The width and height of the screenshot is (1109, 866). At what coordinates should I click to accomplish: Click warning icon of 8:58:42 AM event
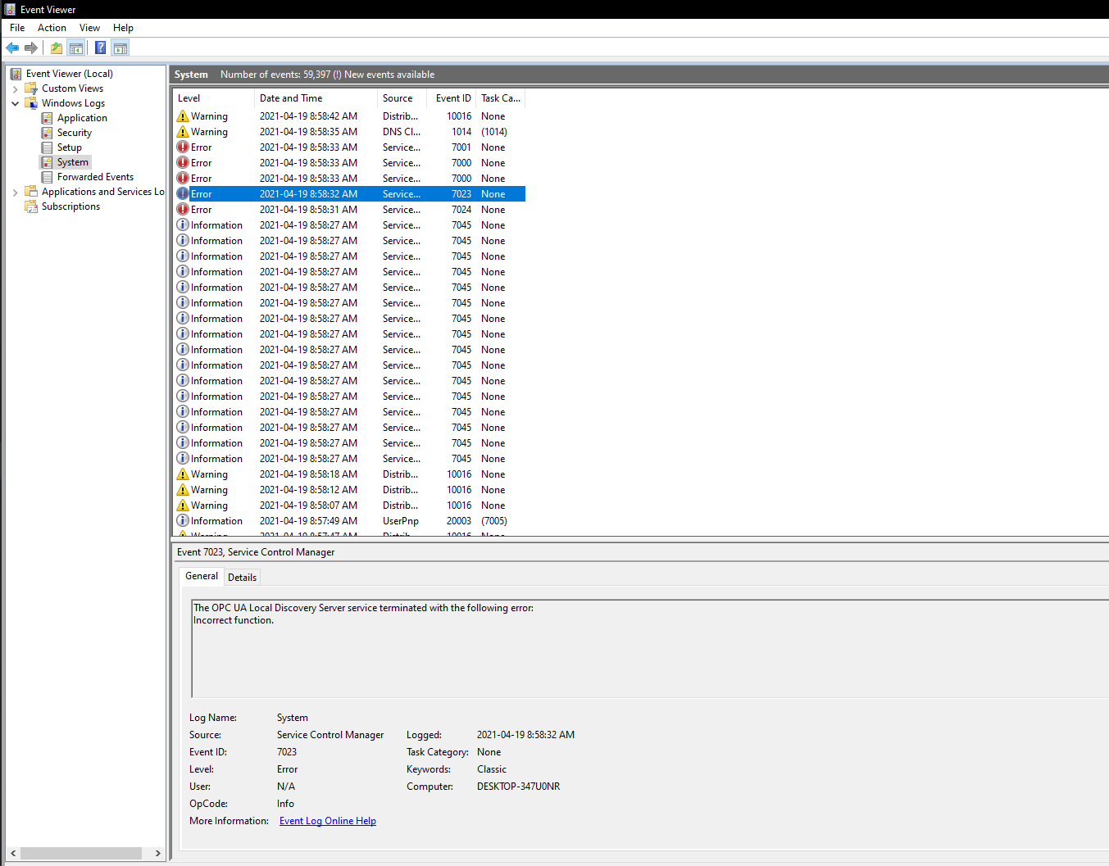183,116
